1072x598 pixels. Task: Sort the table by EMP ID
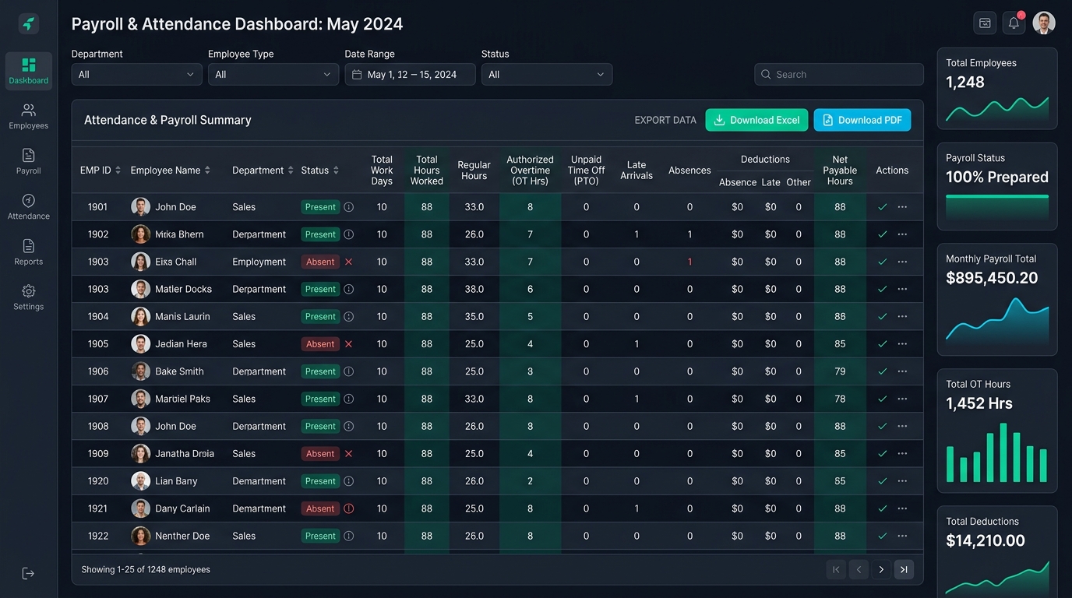(100, 171)
